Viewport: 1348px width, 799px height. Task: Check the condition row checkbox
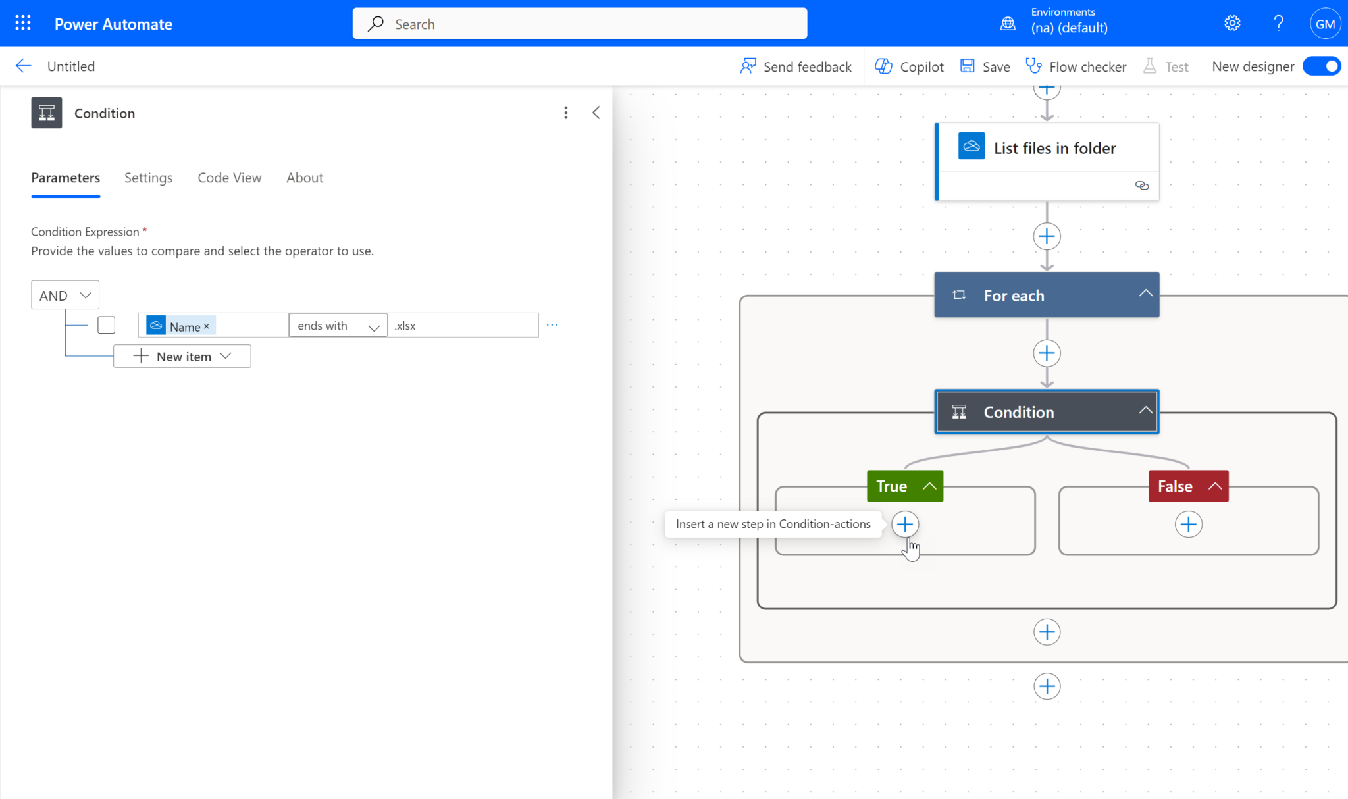coord(107,325)
